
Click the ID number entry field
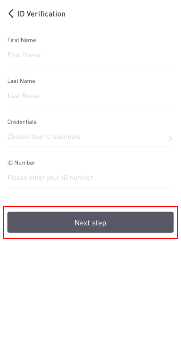[x=90, y=177]
